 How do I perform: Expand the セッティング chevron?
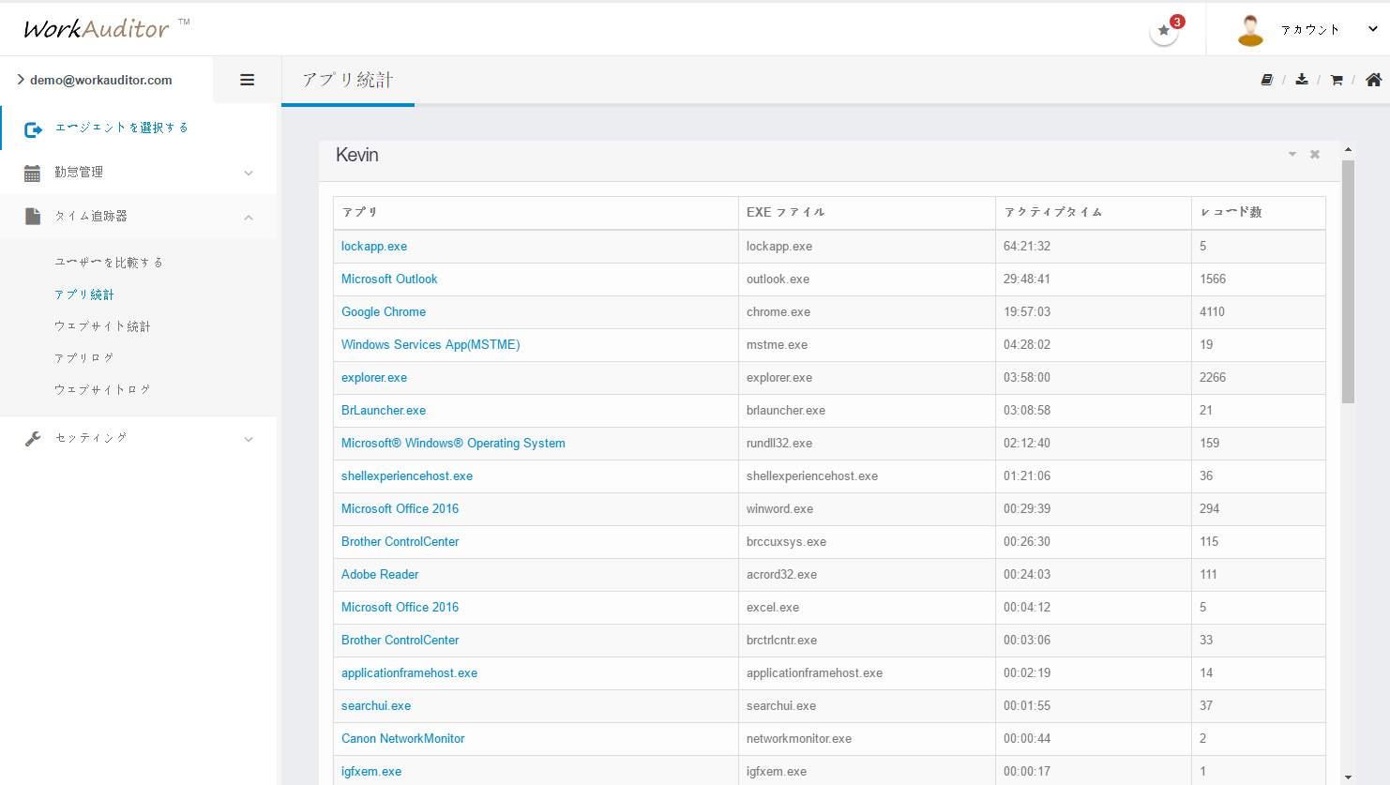[249, 439]
